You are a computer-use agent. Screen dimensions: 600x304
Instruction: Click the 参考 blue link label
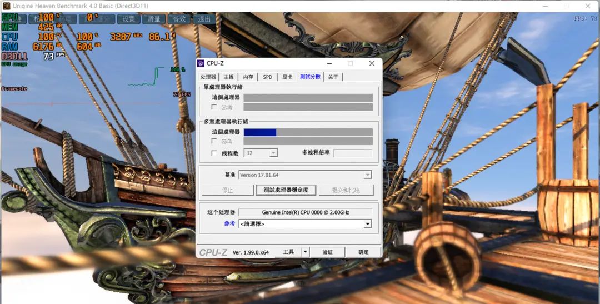coord(229,223)
